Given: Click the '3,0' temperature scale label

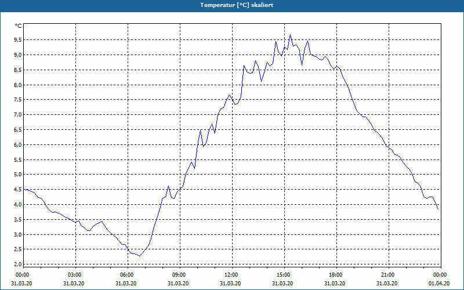Looking at the screenshot, I should click(x=19, y=235).
